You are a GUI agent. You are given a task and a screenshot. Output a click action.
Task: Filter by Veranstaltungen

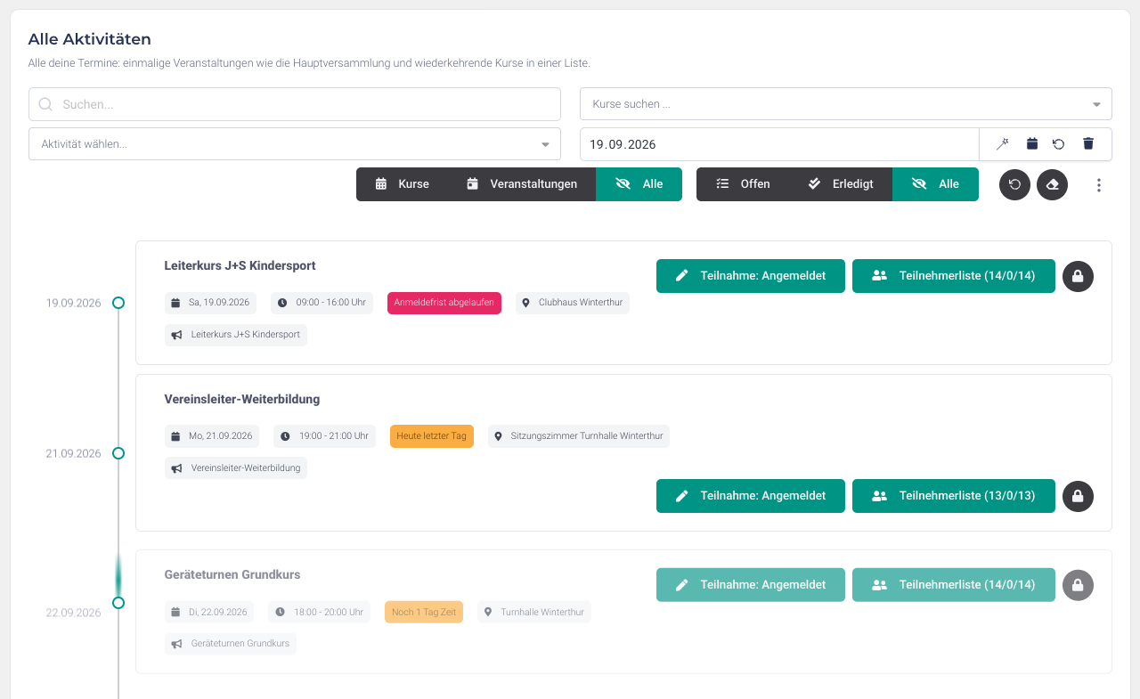coord(522,184)
